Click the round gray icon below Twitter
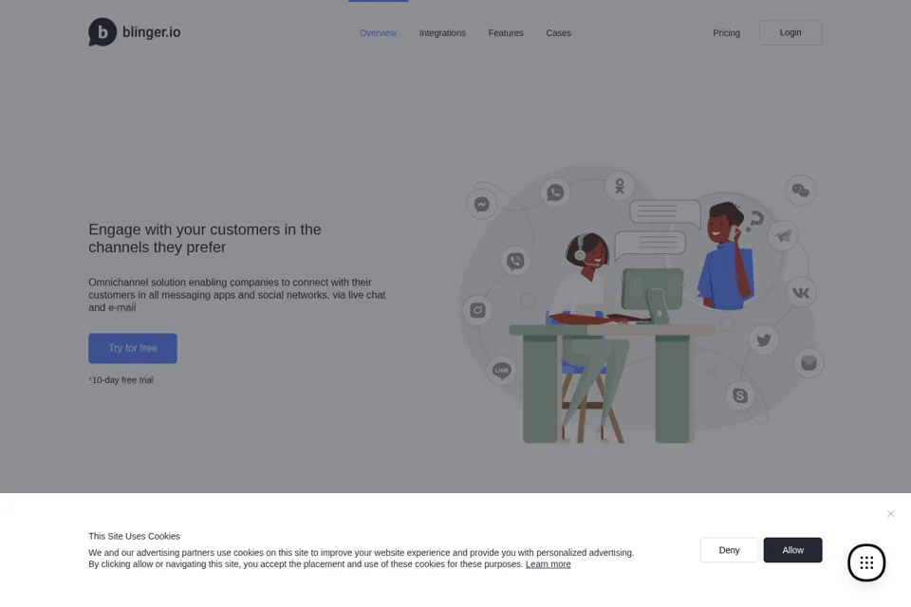 point(809,363)
